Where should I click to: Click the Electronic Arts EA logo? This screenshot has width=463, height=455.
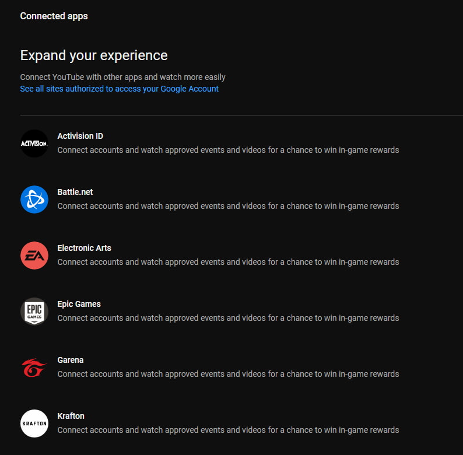coord(34,256)
